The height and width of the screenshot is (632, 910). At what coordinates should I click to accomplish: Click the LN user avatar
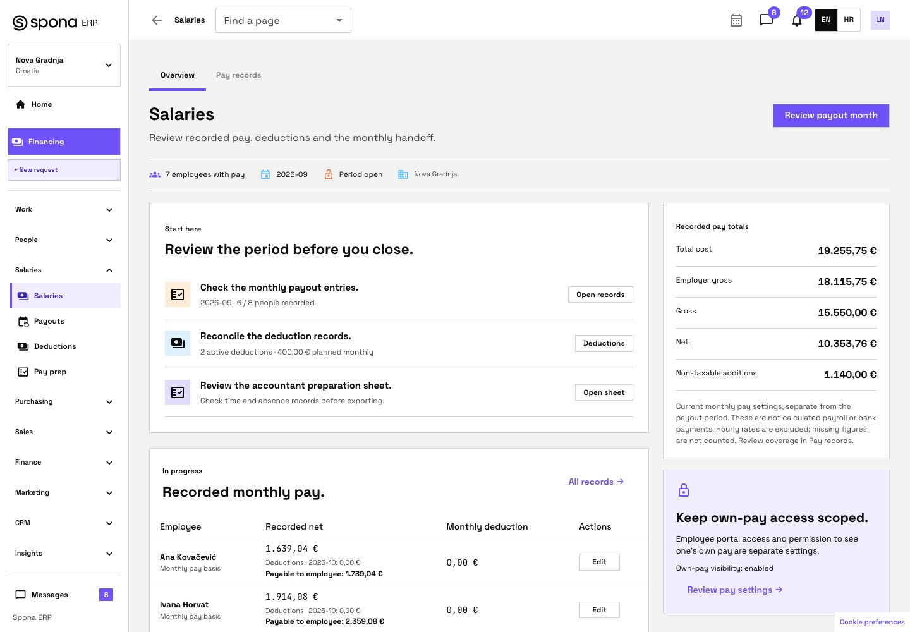(x=880, y=20)
